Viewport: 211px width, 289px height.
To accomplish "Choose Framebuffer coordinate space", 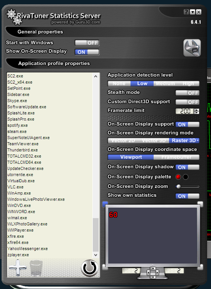I will coord(176,157).
